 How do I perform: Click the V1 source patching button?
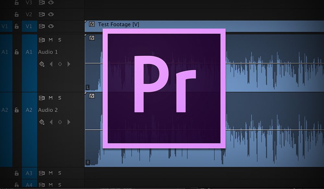pyautogui.click(x=5, y=26)
